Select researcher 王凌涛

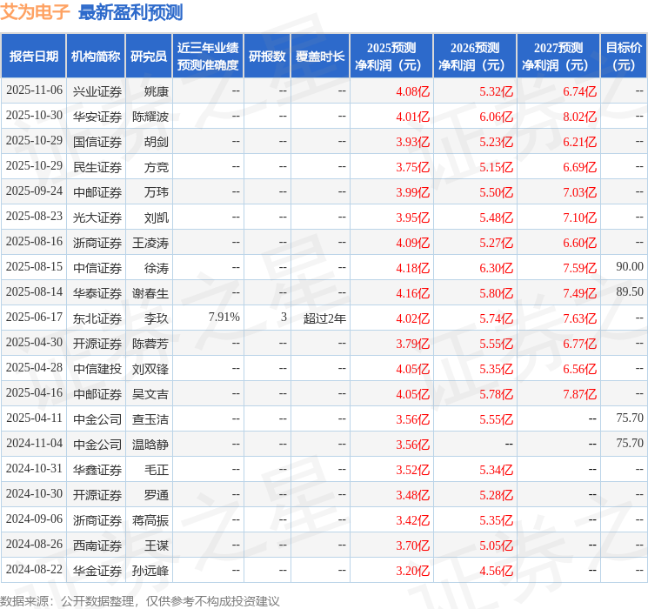[x=150, y=243]
